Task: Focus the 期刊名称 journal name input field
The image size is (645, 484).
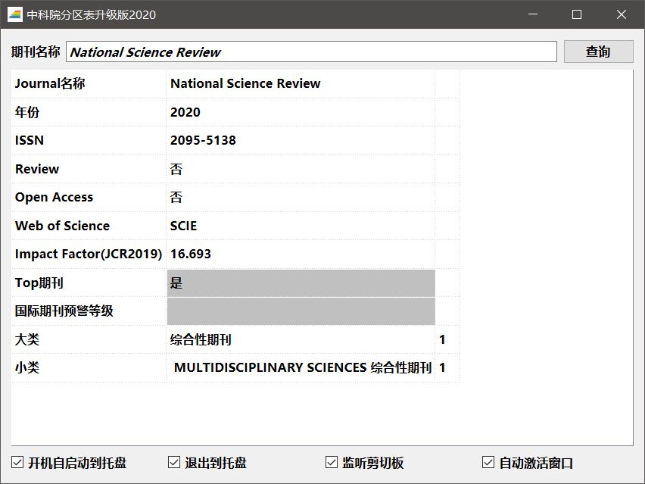Action: coord(311,52)
